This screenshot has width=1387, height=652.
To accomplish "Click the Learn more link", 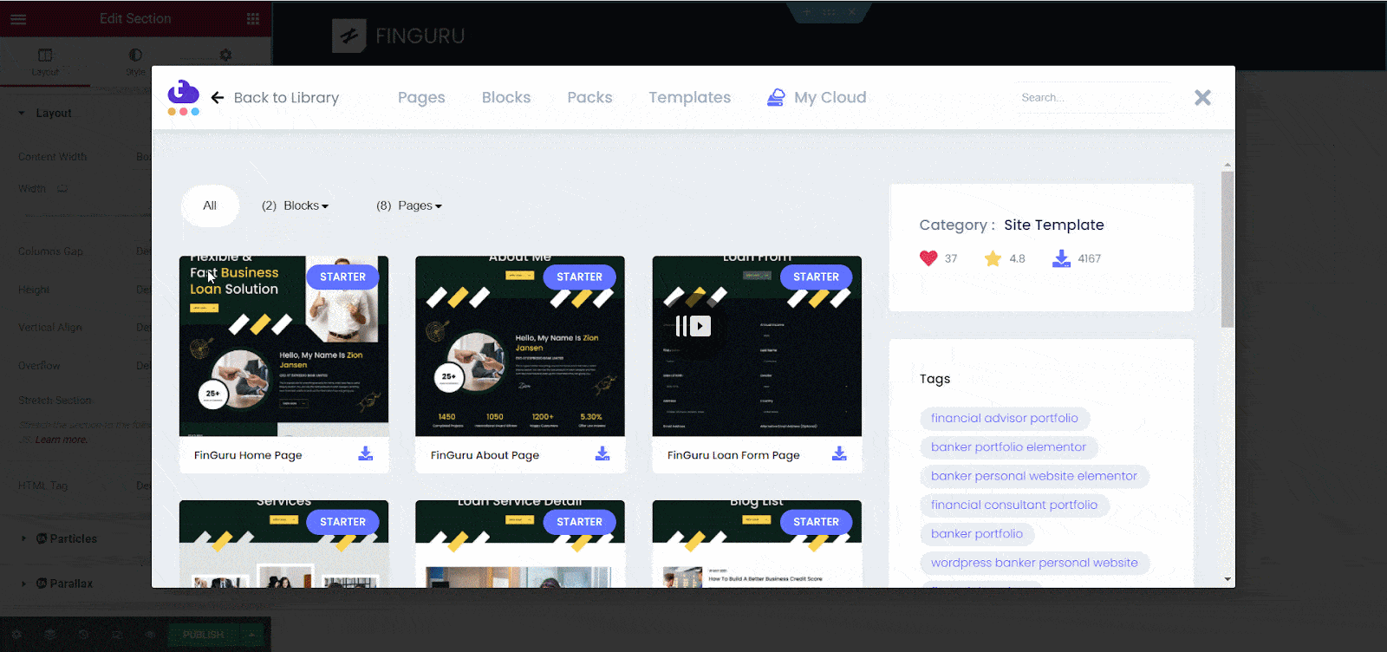I will pos(62,440).
